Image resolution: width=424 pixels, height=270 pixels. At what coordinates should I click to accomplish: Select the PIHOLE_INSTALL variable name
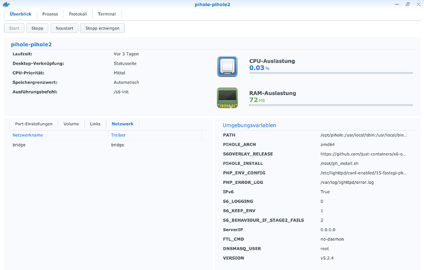coord(243,164)
